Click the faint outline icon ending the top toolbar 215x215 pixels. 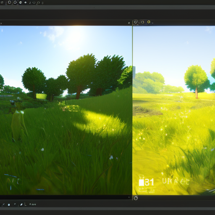coord(42,3)
